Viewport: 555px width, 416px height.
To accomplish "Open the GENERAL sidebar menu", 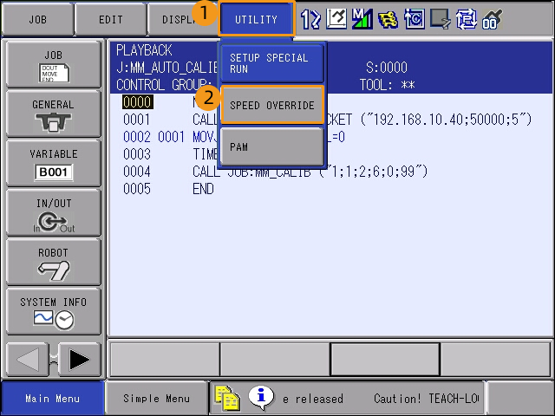I will pos(54,114).
